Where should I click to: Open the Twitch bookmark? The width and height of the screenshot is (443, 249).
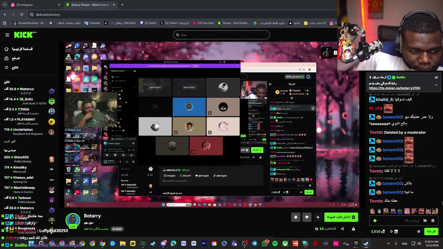[148, 23]
